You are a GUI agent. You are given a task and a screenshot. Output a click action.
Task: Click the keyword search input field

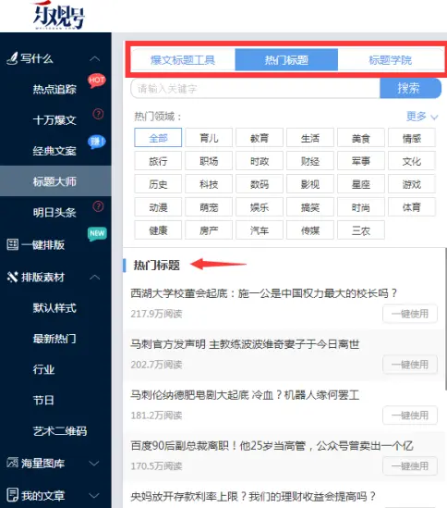255,88
